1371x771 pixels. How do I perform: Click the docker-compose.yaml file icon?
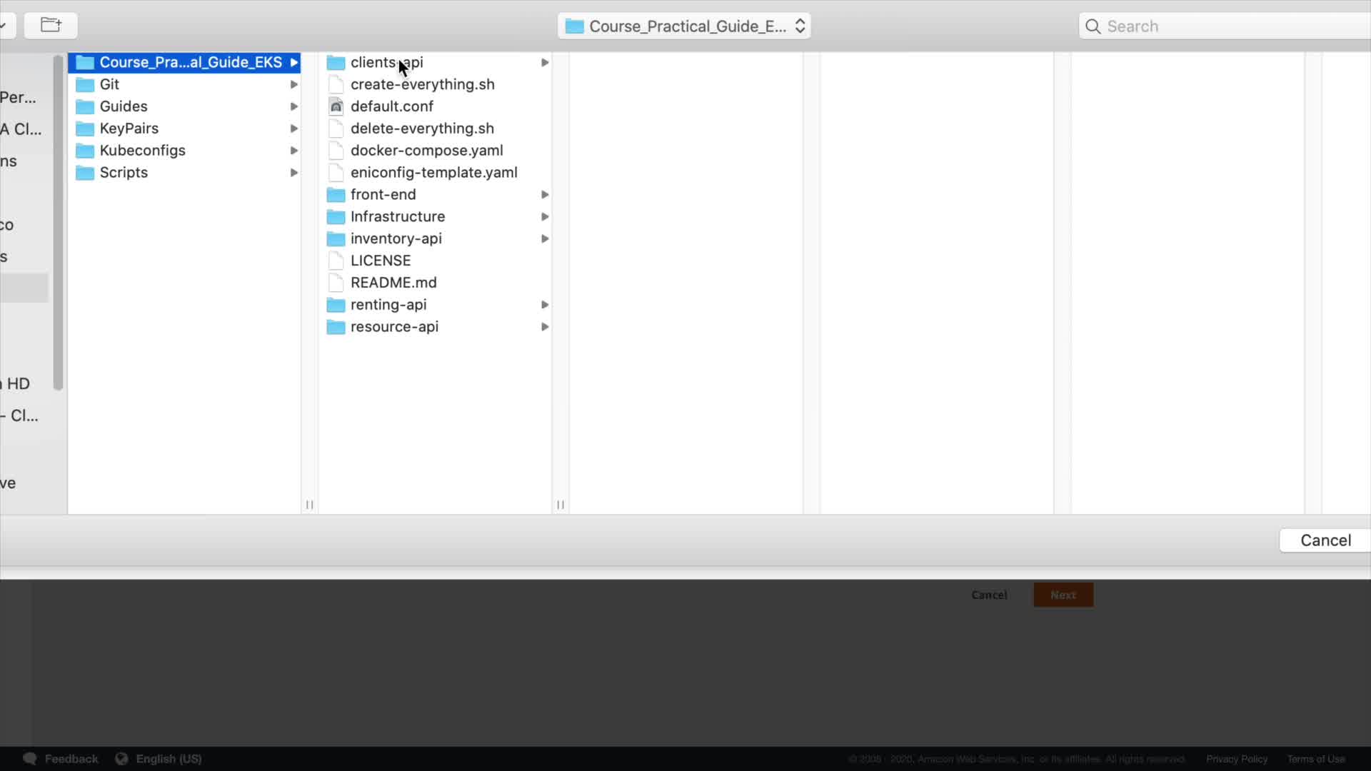[336, 151]
